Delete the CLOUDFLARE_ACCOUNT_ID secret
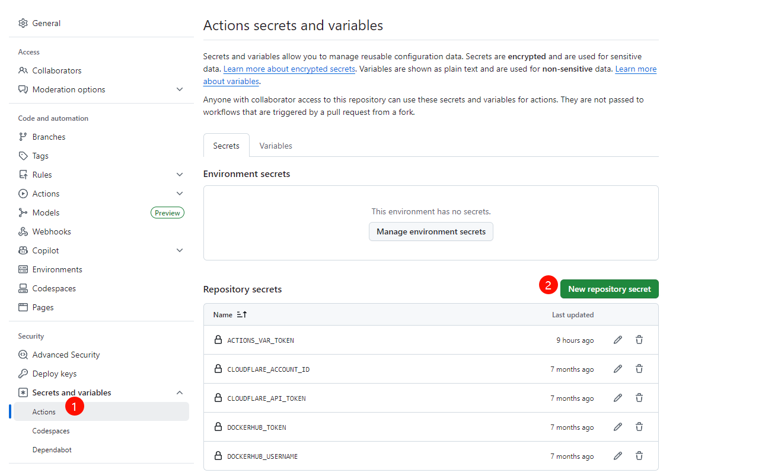Viewport: 778px width, 473px height. (639, 368)
